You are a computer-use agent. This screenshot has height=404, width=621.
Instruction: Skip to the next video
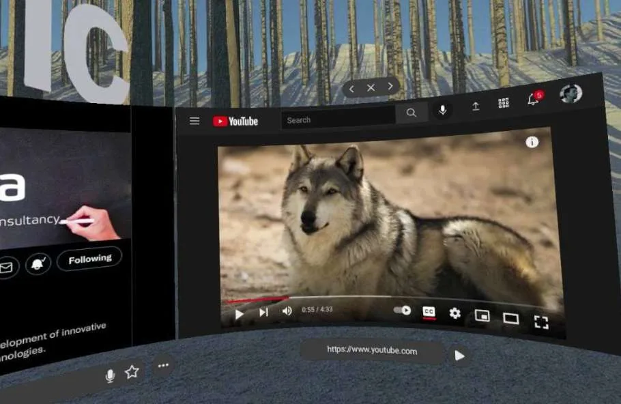coord(263,313)
